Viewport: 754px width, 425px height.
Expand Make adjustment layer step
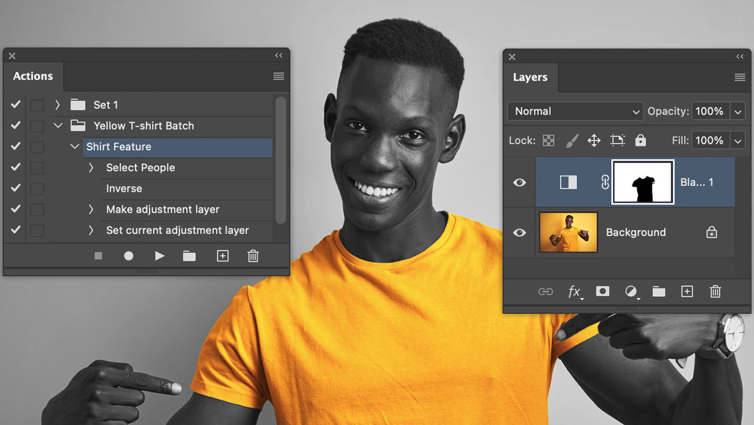[x=91, y=209]
